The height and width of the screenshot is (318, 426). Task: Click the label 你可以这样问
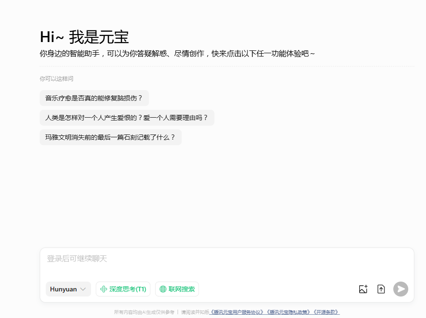pyautogui.click(x=57, y=79)
